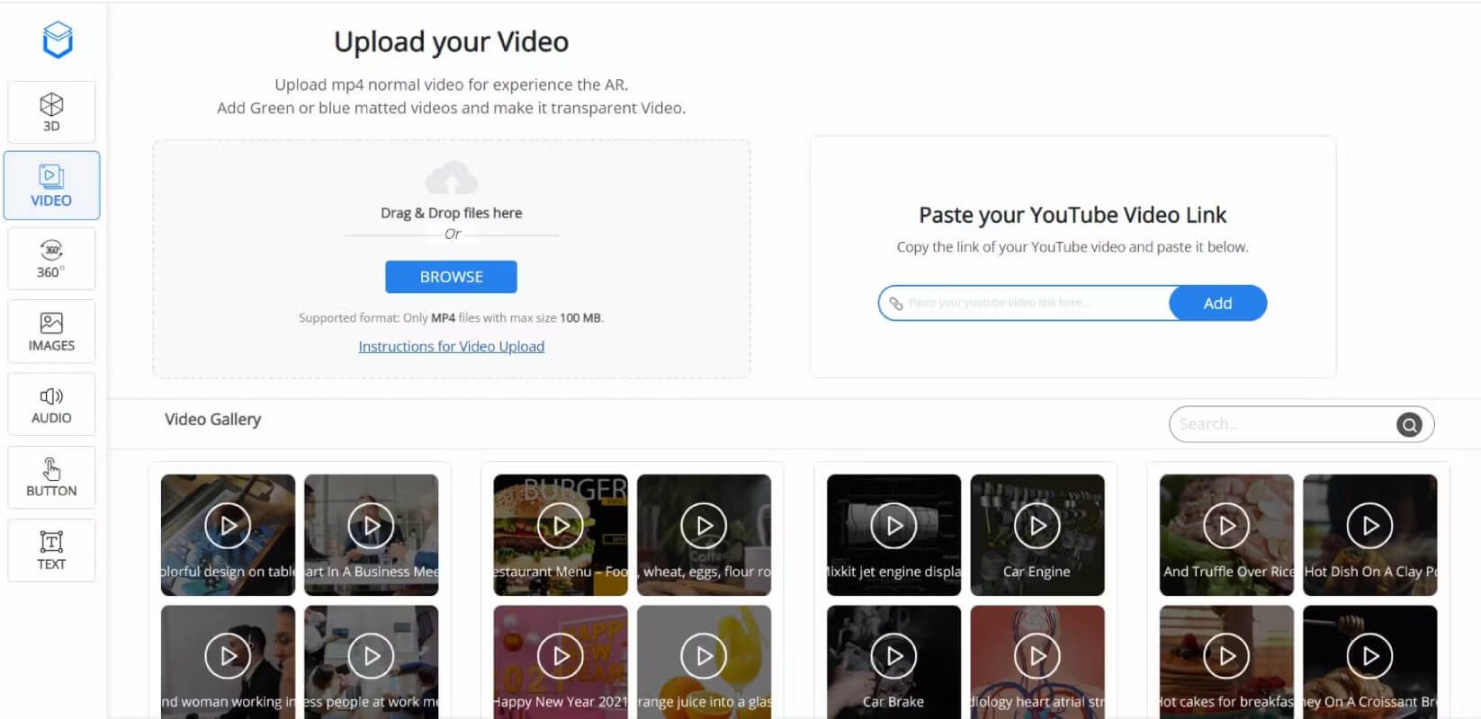Click the Car Engine caption text
Screen dimensions: 1481x719
(1037, 572)
